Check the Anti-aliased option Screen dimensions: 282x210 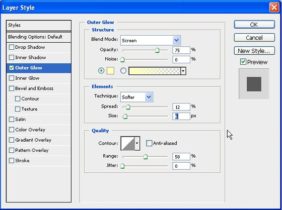click(149, 143)
